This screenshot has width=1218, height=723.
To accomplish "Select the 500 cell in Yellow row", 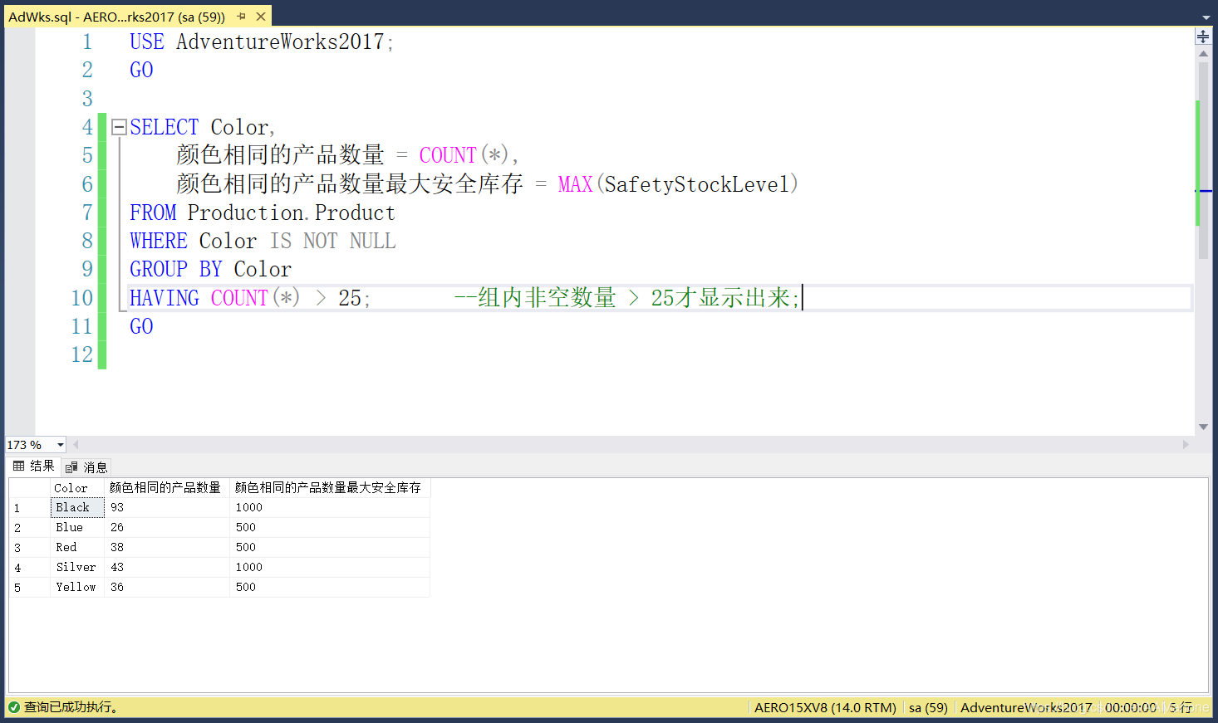I will click(x=330, y=587).
